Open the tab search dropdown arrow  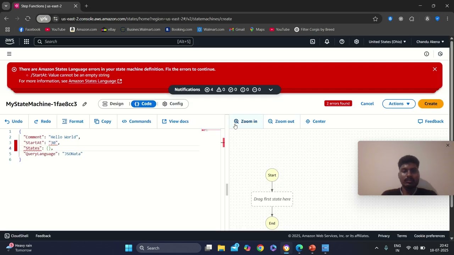click(x=6, y=6)
